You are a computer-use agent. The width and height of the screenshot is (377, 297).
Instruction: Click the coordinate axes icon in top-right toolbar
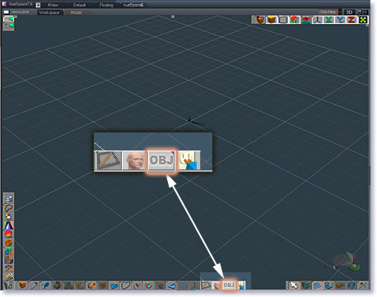[x=318, y=20]
